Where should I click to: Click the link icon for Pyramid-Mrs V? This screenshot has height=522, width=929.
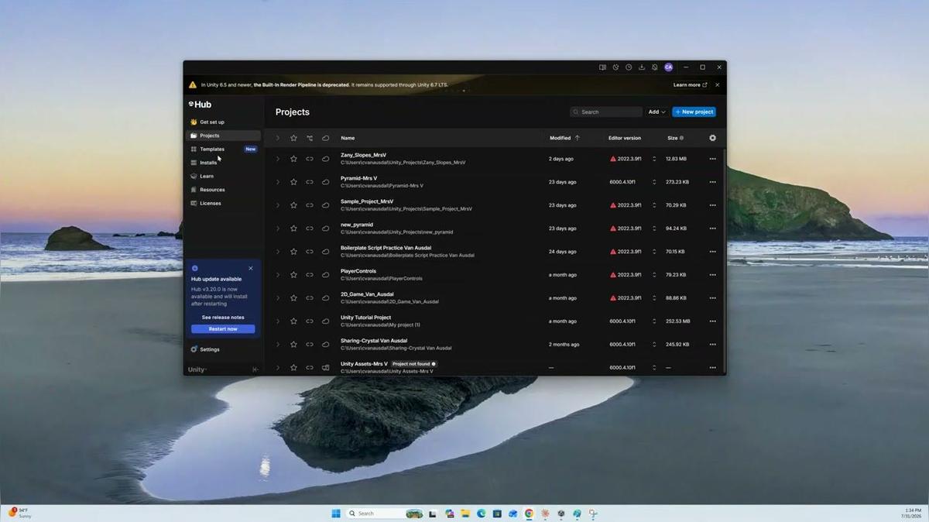click(x=310, y=182)
